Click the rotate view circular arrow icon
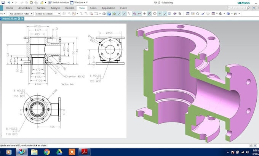 198,14
